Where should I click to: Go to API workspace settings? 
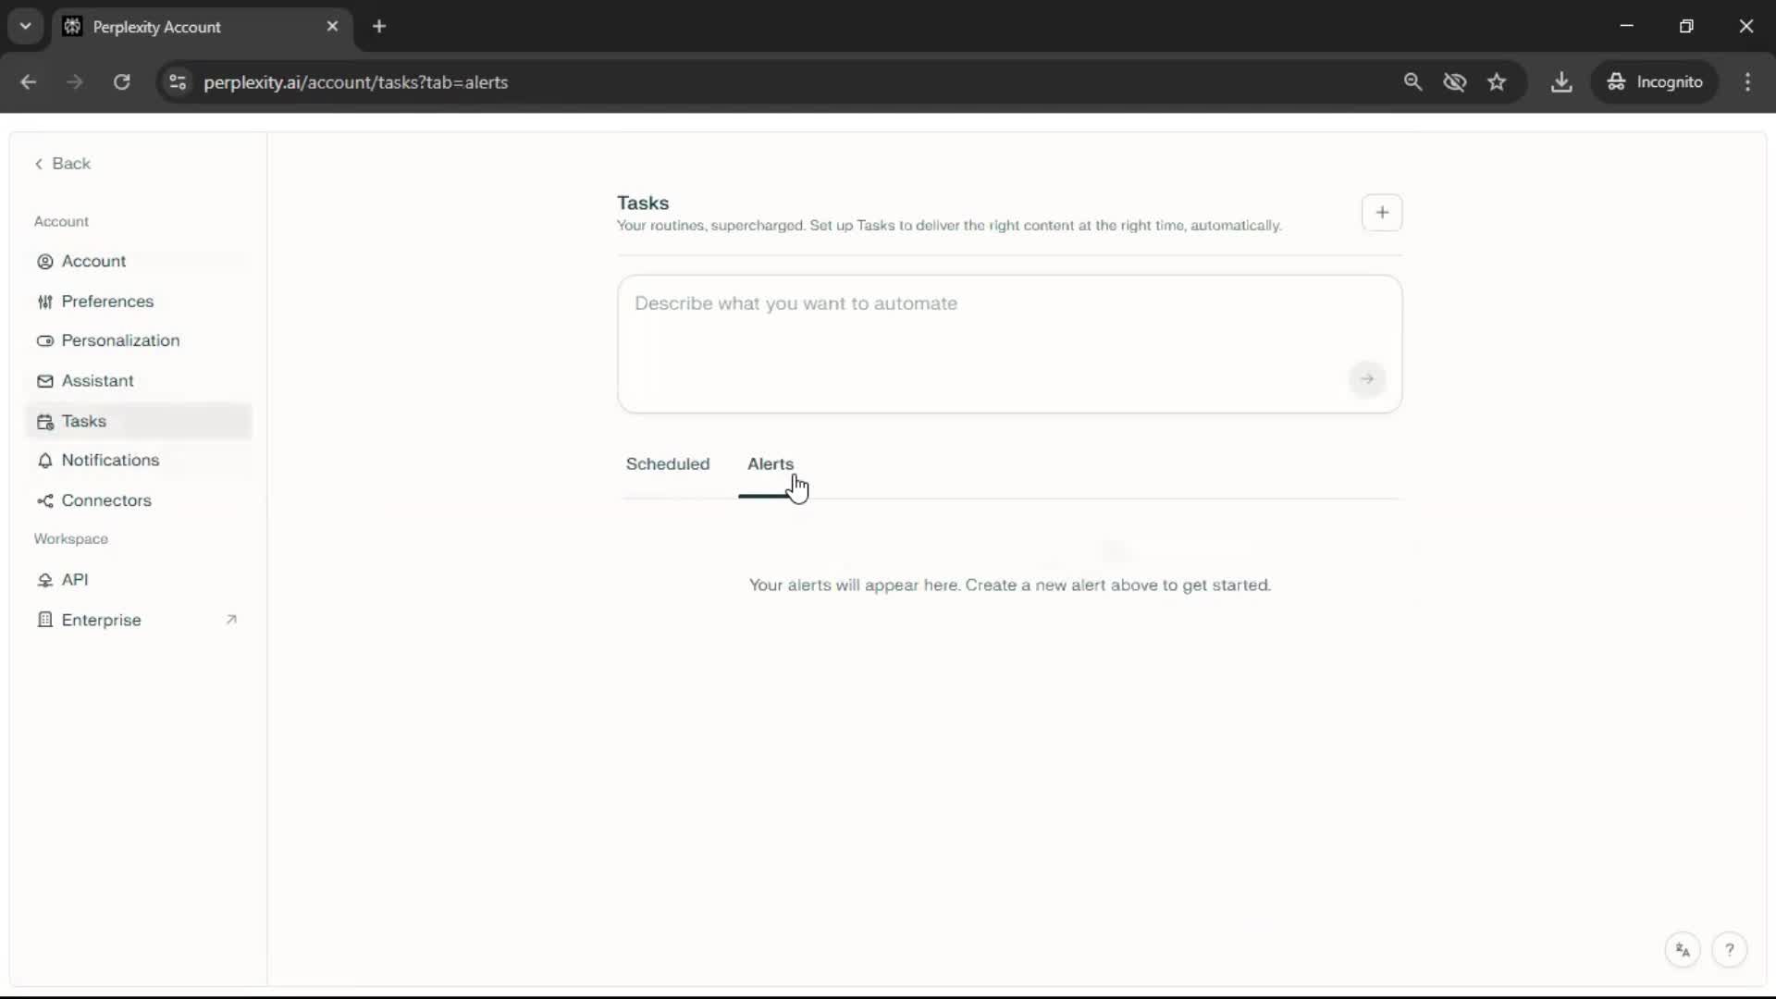(74, 580)
